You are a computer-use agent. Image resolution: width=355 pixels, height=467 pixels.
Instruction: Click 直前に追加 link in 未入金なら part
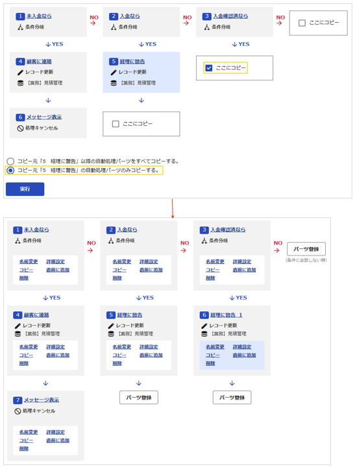pyautogui.click(x=58, y=270)
